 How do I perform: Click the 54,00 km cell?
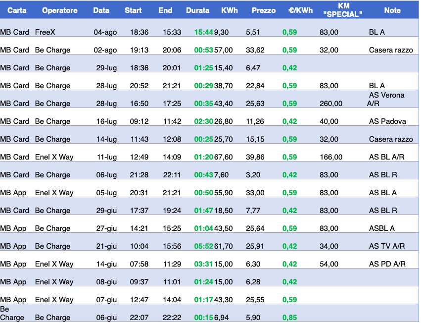pyautogui.click(x=329, y=264)
